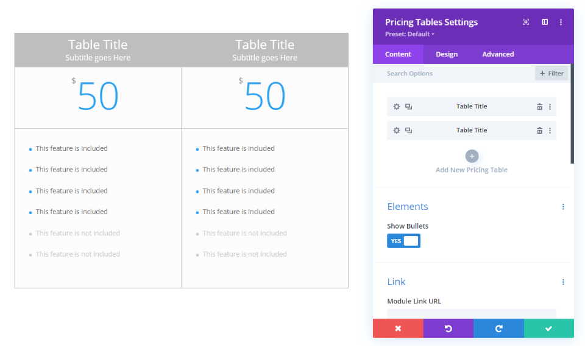Switch settings panel to sidebar snap layout
This screenshot has height=346, width=585.
545,22
